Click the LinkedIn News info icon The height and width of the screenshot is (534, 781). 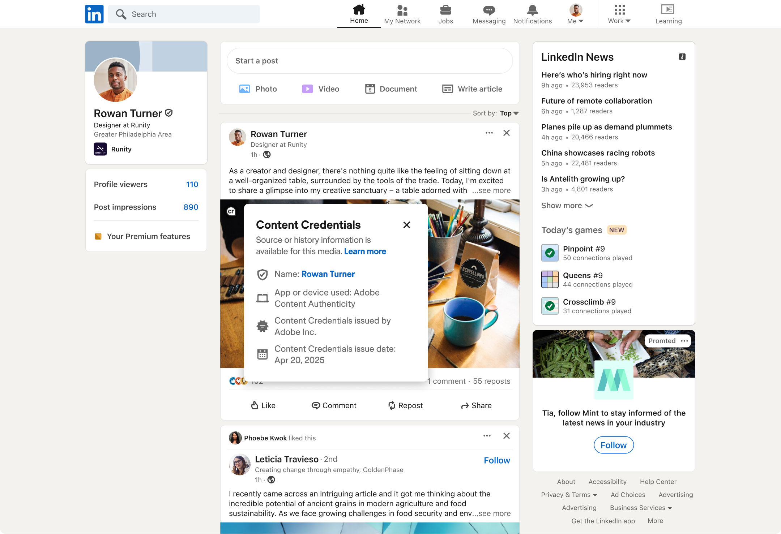pos(682,57)
